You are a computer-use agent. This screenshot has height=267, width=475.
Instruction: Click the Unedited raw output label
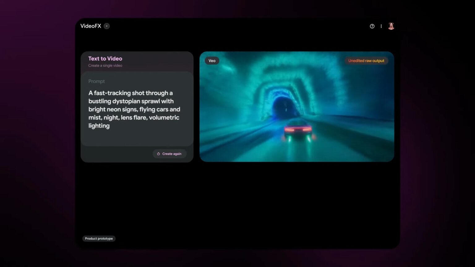coord(366,61)
